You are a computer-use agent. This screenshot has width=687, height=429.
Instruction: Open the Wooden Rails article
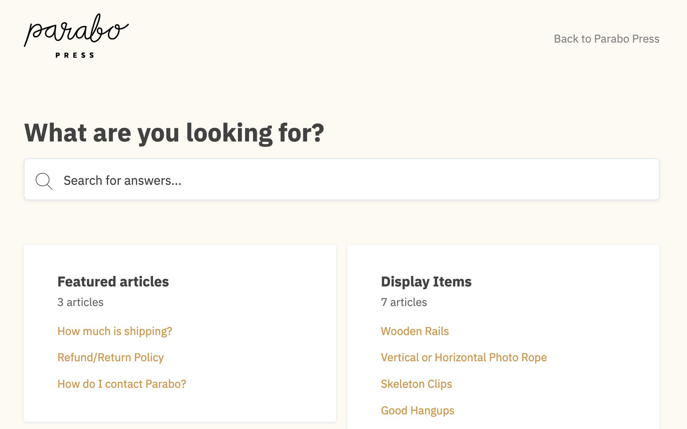coord(414,331)
